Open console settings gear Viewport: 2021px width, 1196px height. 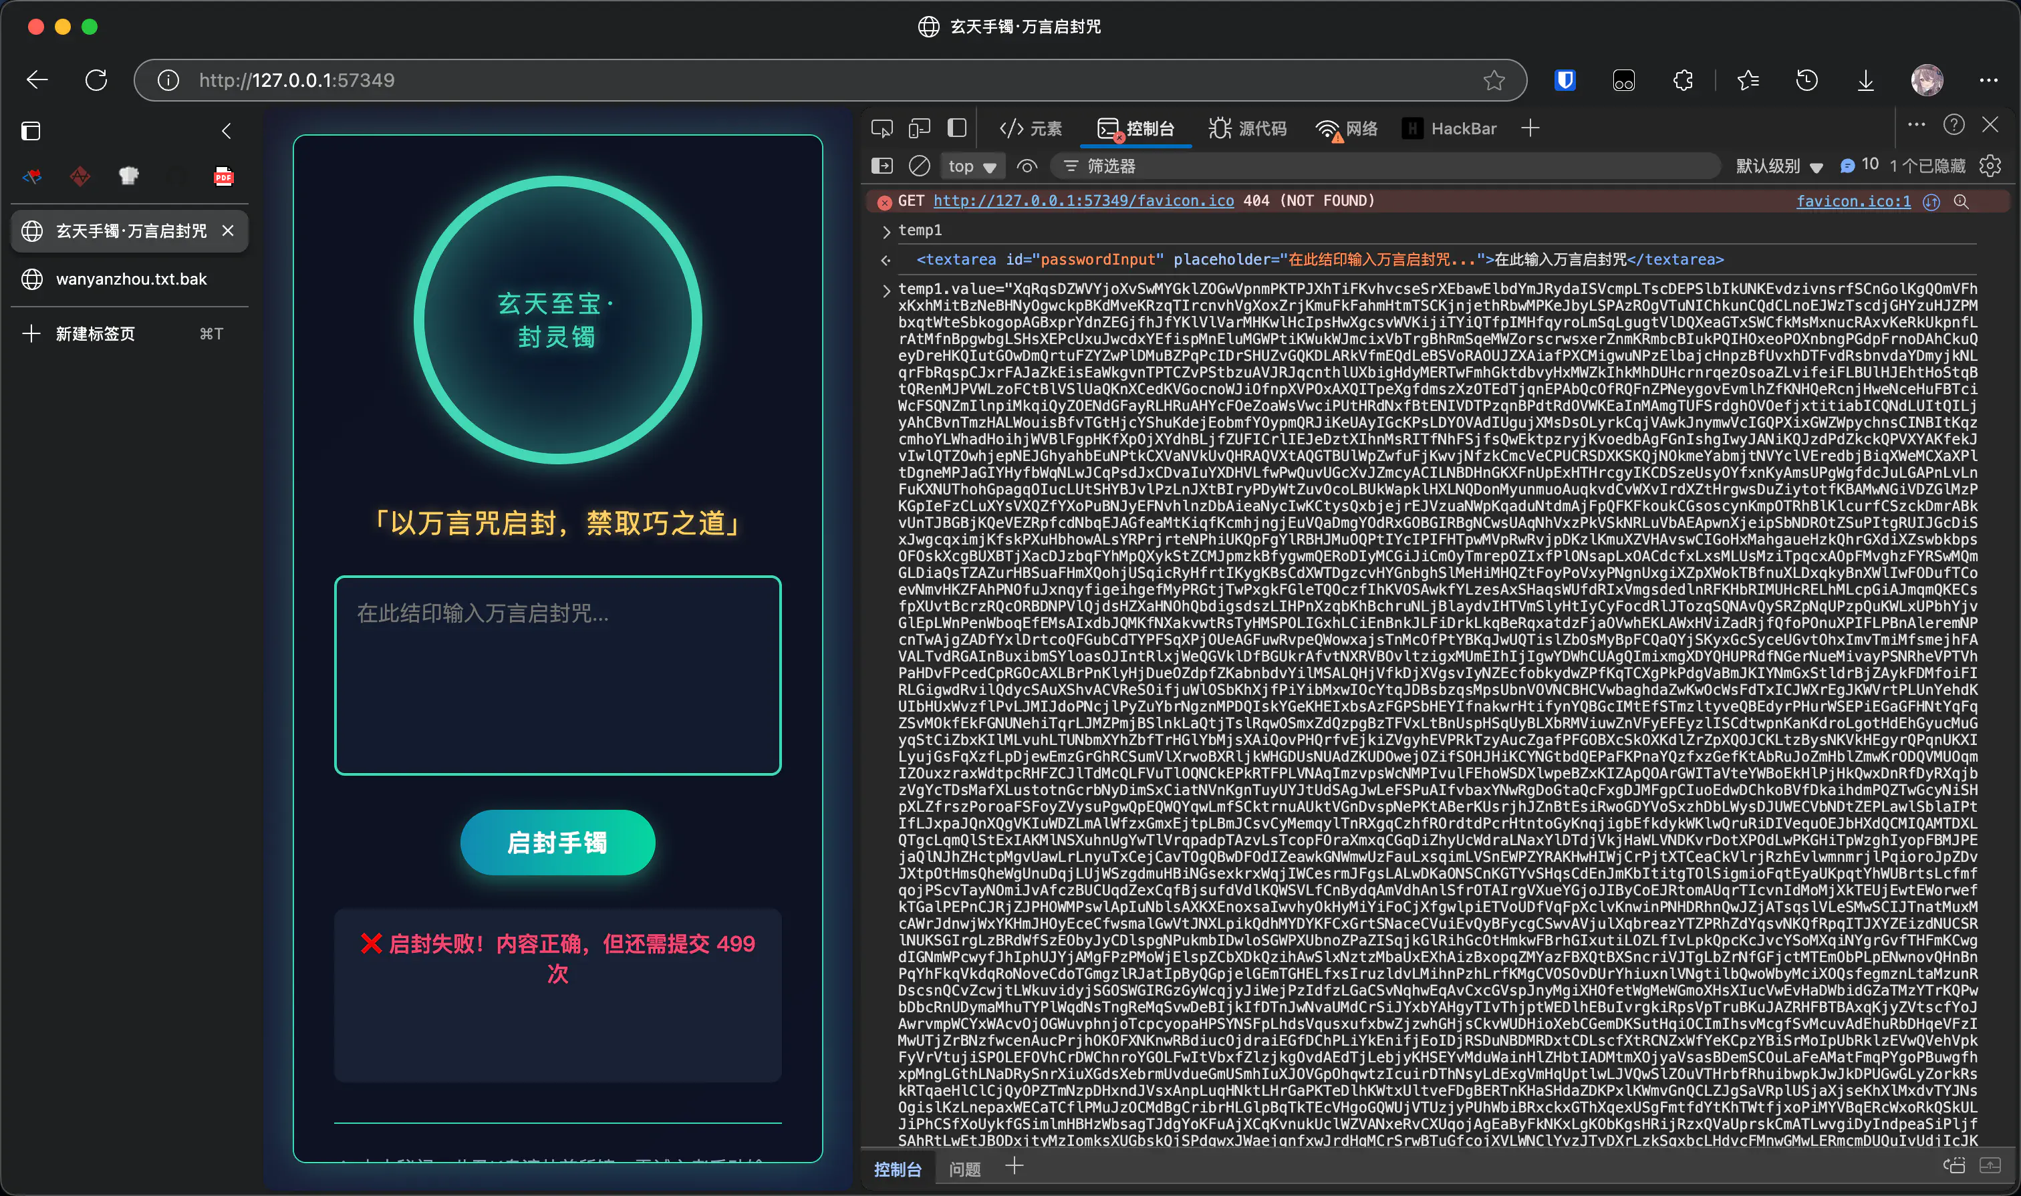1990,166
